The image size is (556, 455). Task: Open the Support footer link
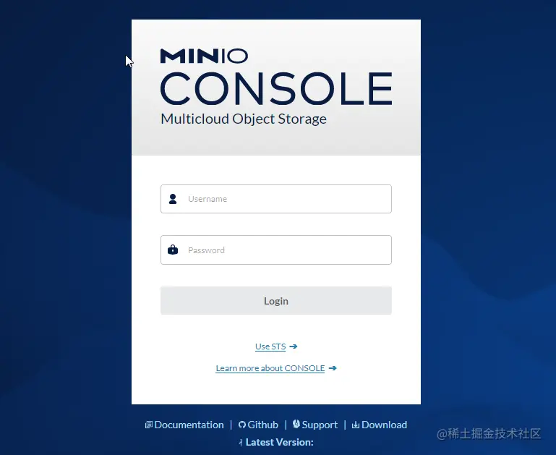click(x=320, y=425)
